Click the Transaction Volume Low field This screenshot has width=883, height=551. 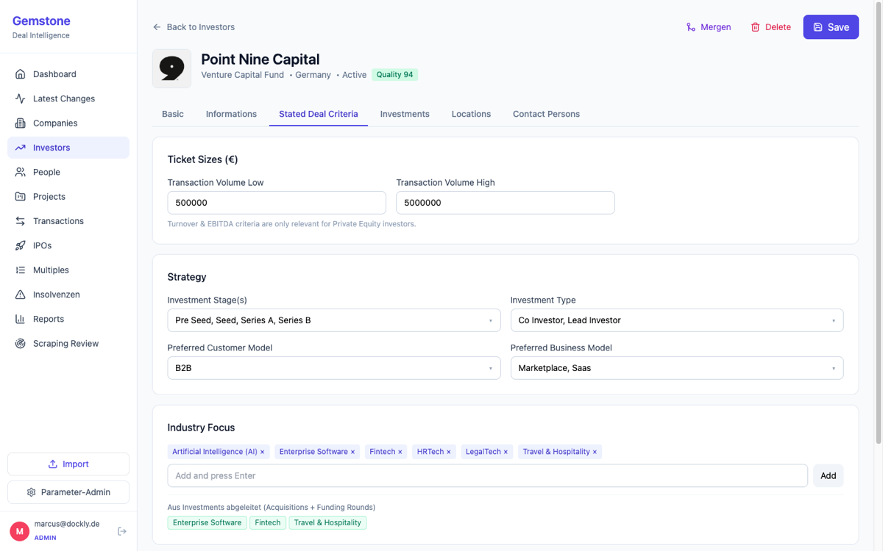coord(277,203)
